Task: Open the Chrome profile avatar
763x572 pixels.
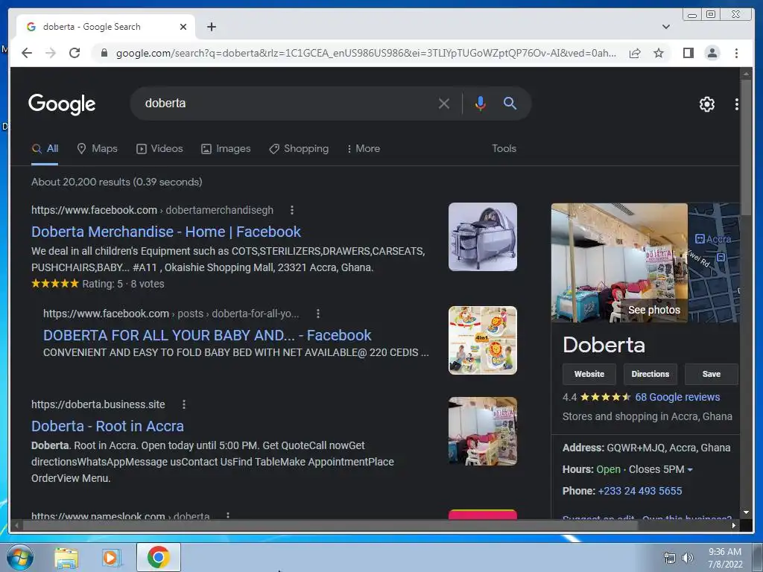Action: click(712, 53)
